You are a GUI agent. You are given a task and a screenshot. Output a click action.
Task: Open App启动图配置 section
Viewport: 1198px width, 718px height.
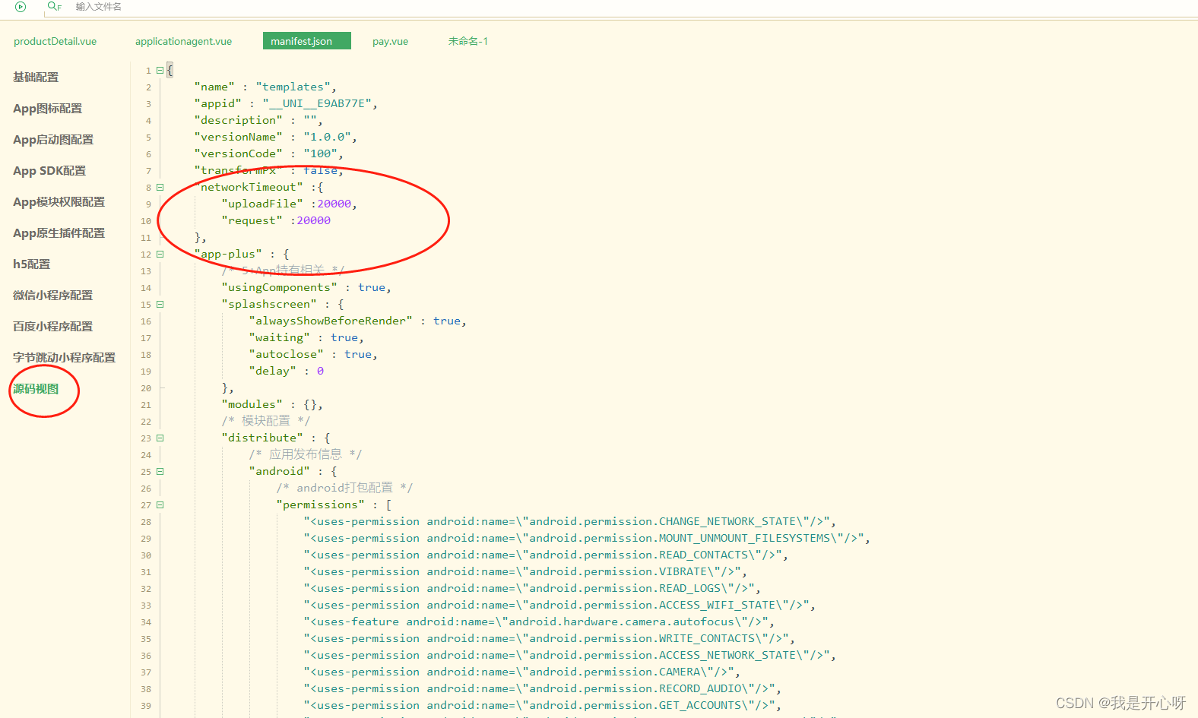53,139
